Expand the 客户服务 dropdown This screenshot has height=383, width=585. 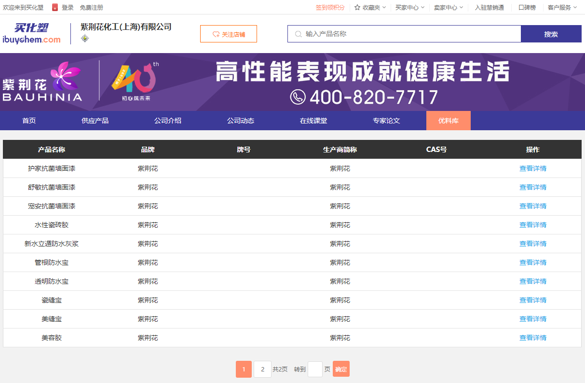coord(562,7)
